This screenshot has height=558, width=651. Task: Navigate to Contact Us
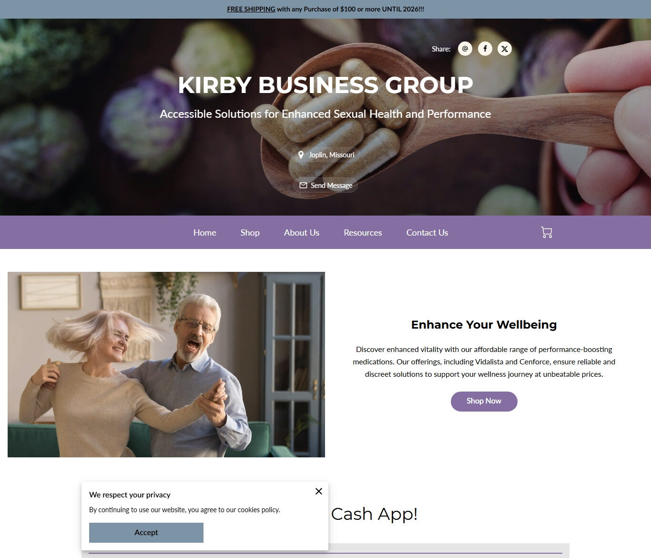427,233
